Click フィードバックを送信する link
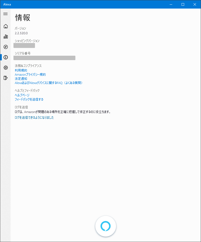This screenshot has height=242, width=201. [29, 99]
